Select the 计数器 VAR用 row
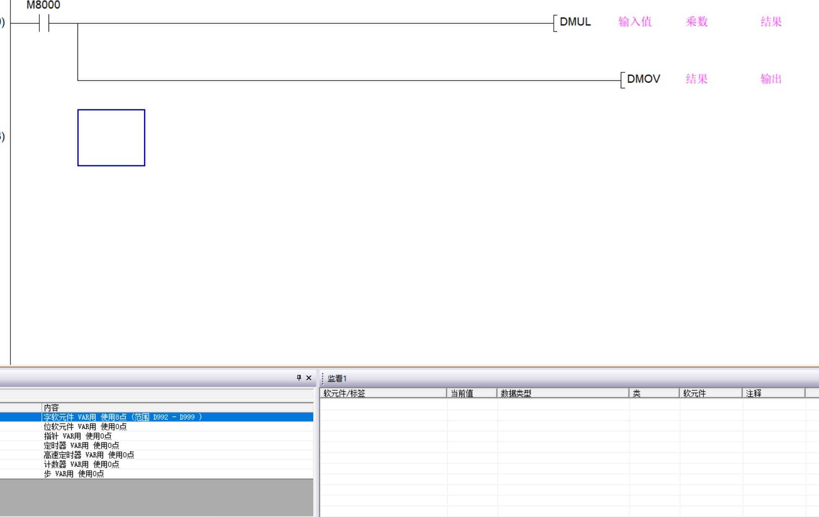 [81, 464]
